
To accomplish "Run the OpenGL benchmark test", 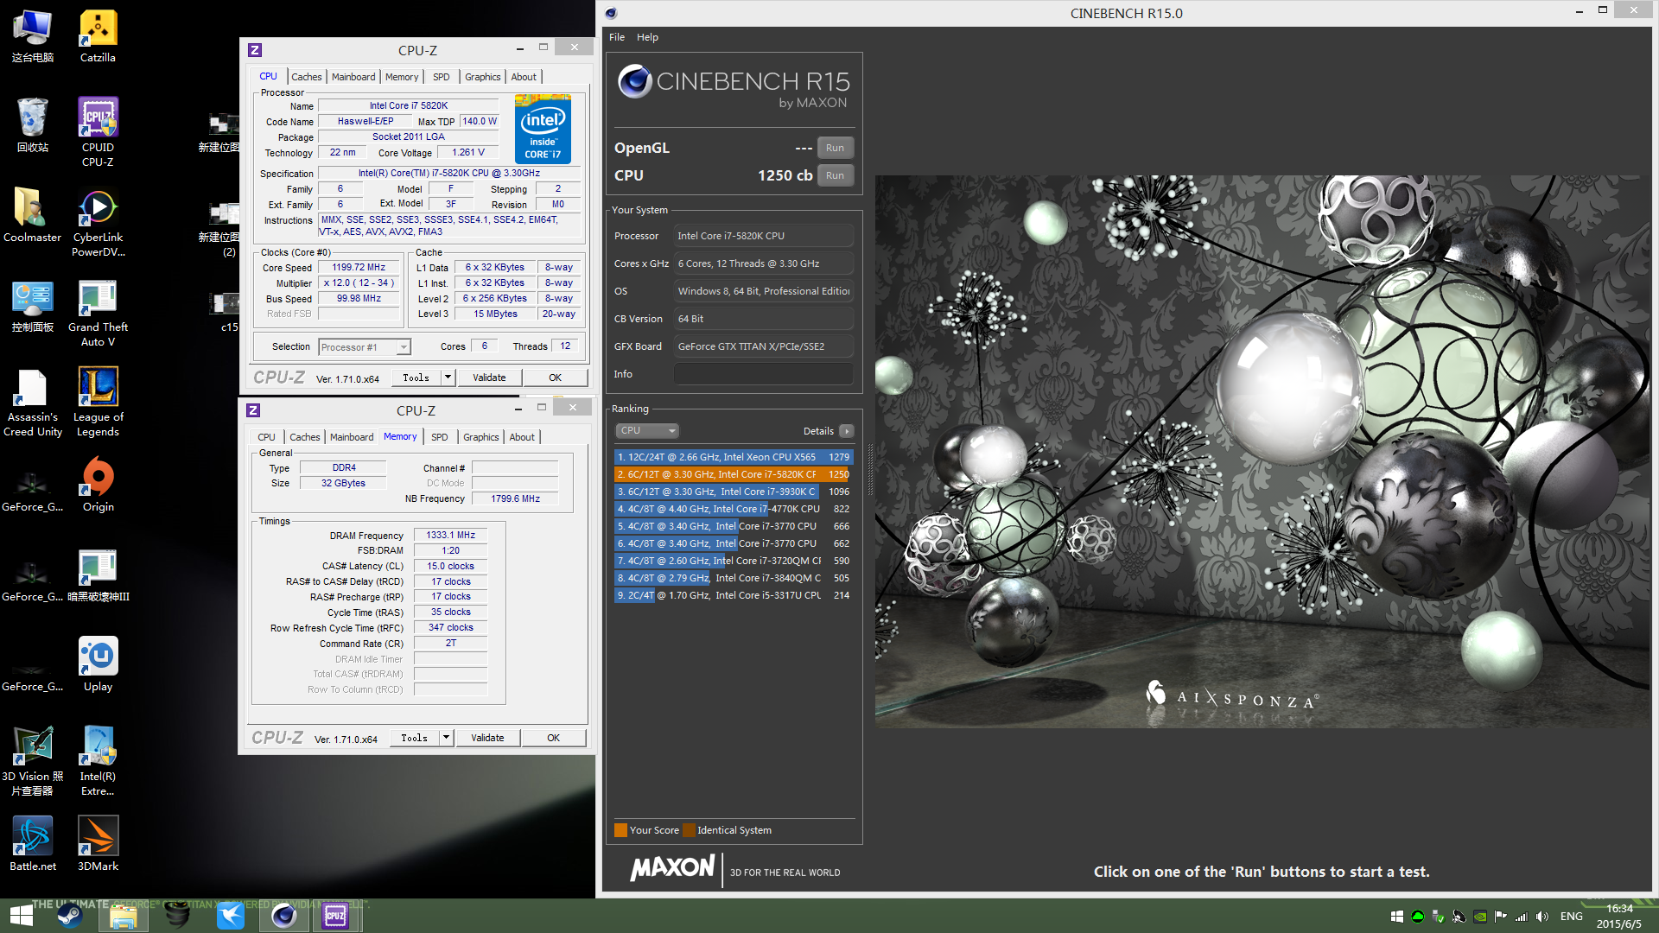I will [835, 148].
